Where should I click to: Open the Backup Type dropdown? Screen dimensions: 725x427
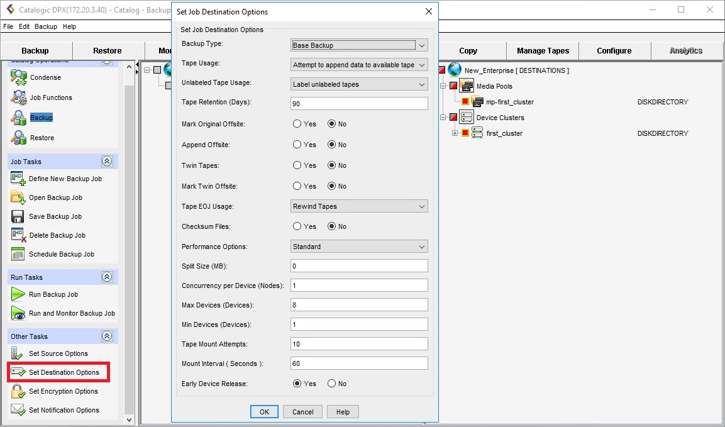[x=359, y=45]
